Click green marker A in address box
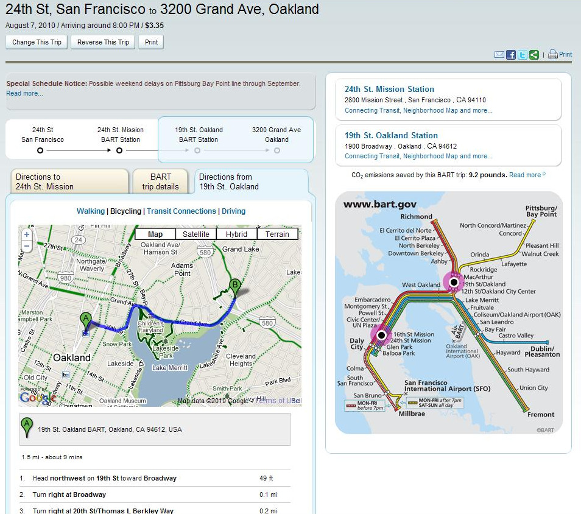Viewport: 581px width, 514px height. [x=27, y=428]
